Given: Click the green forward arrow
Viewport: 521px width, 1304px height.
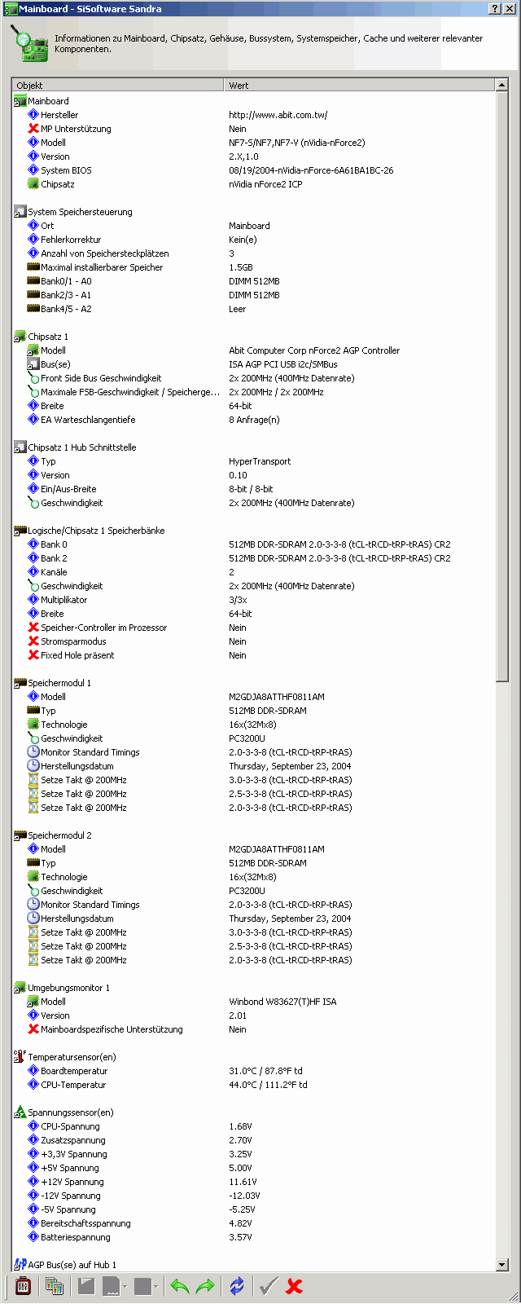Looking at the screenshot, I should pos(206,1286).
